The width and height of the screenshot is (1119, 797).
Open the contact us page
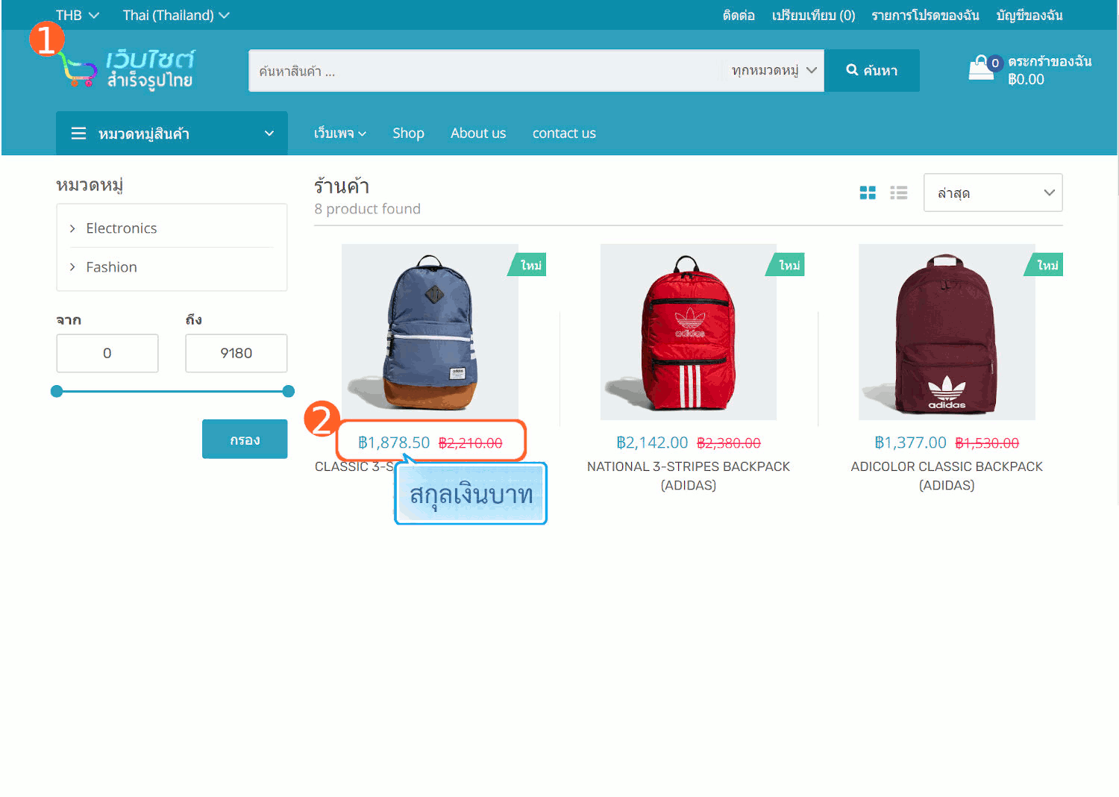pyautogui.click(x=564, y=133)
